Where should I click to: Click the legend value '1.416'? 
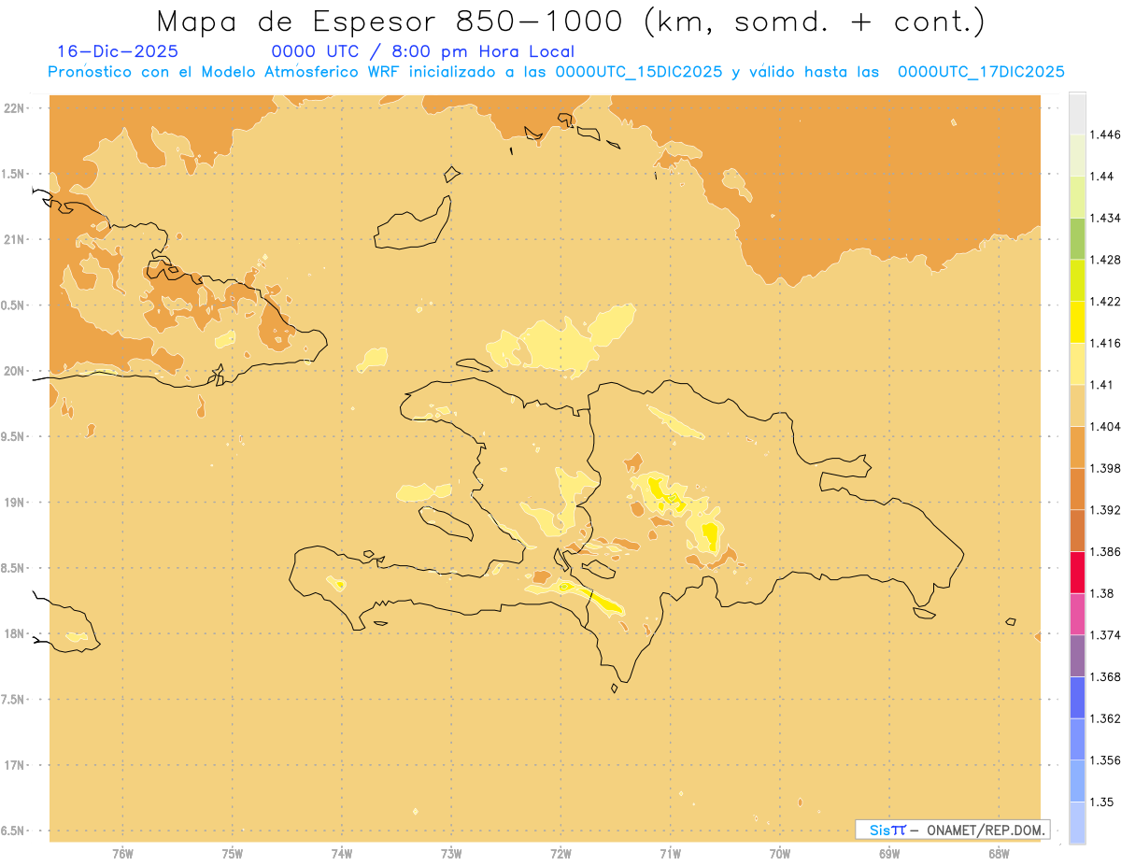1105,343
